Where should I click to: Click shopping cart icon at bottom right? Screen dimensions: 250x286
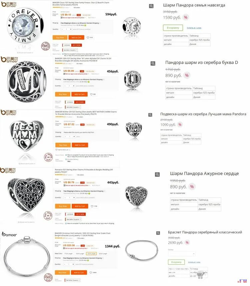pyautogui.click(x=200, y=275)
